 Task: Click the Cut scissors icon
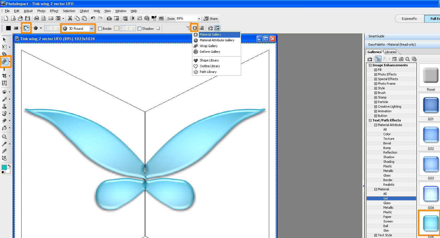[x=70, y=18]
